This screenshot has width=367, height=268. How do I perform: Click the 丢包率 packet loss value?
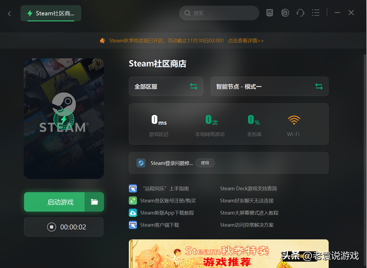(253, 120)
